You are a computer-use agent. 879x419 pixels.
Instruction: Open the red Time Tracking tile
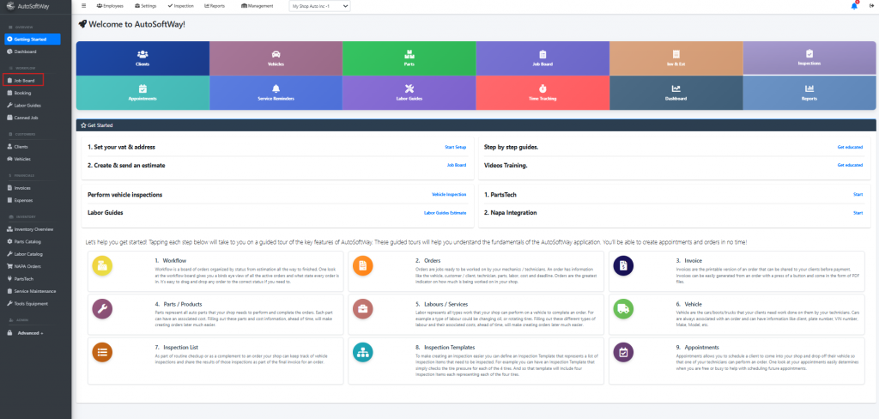click(x=543, y=92)
